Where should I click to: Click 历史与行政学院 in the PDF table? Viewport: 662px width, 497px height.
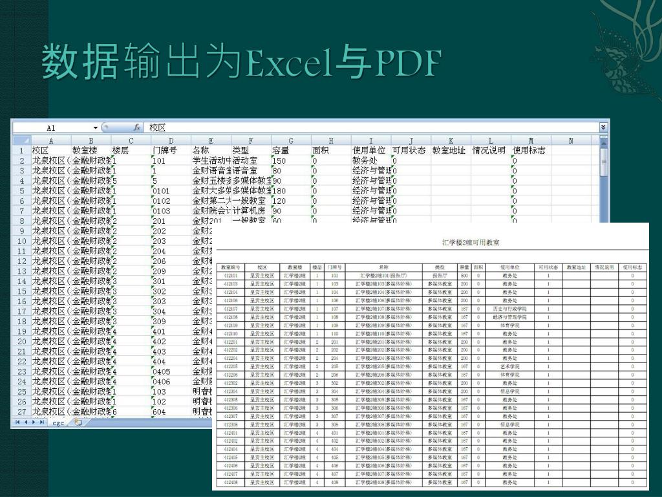[509, 309]
